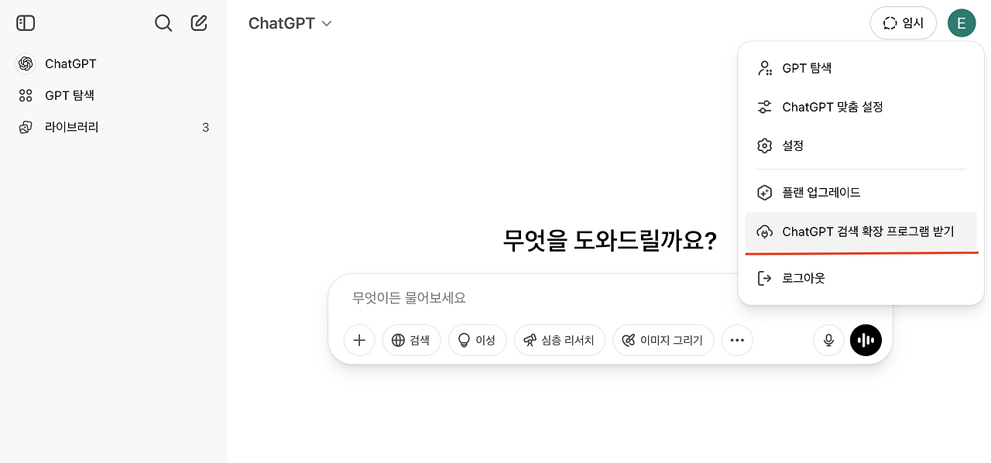Toggle the sidebar open/close icon
Image resolution: width=991 pixels, height=463 pixels.
coord(25,22)
